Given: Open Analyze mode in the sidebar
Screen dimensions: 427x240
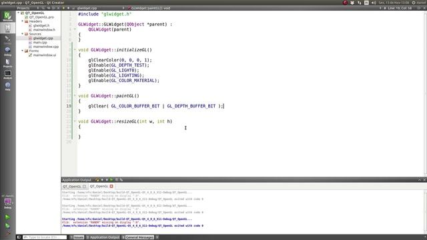Looking at the screenshot, I should click(x=7, y=75).
